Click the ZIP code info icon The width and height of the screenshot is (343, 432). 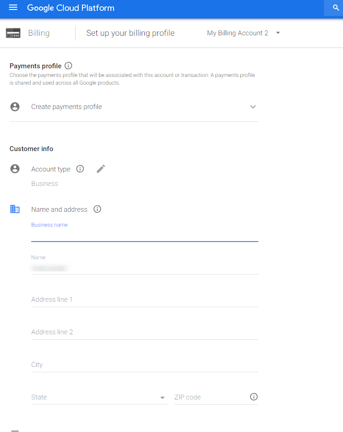click(254, 397)
